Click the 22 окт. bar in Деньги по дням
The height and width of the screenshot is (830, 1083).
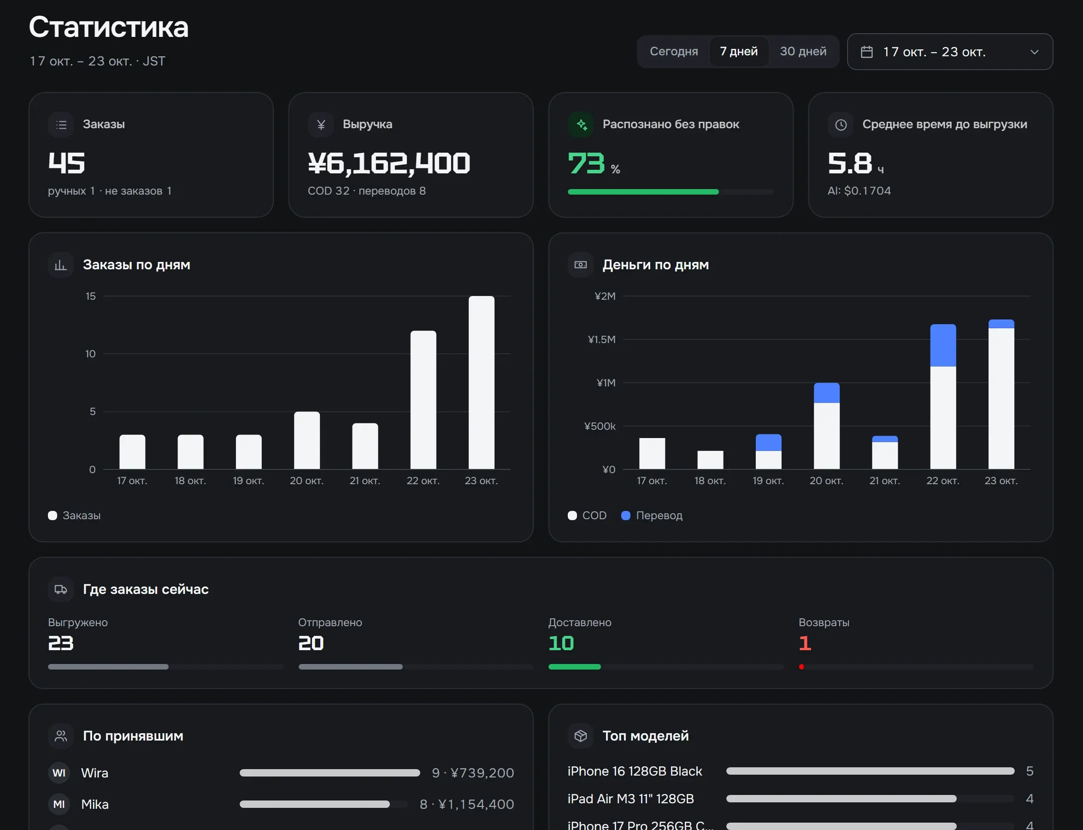[x=943, y=397]
